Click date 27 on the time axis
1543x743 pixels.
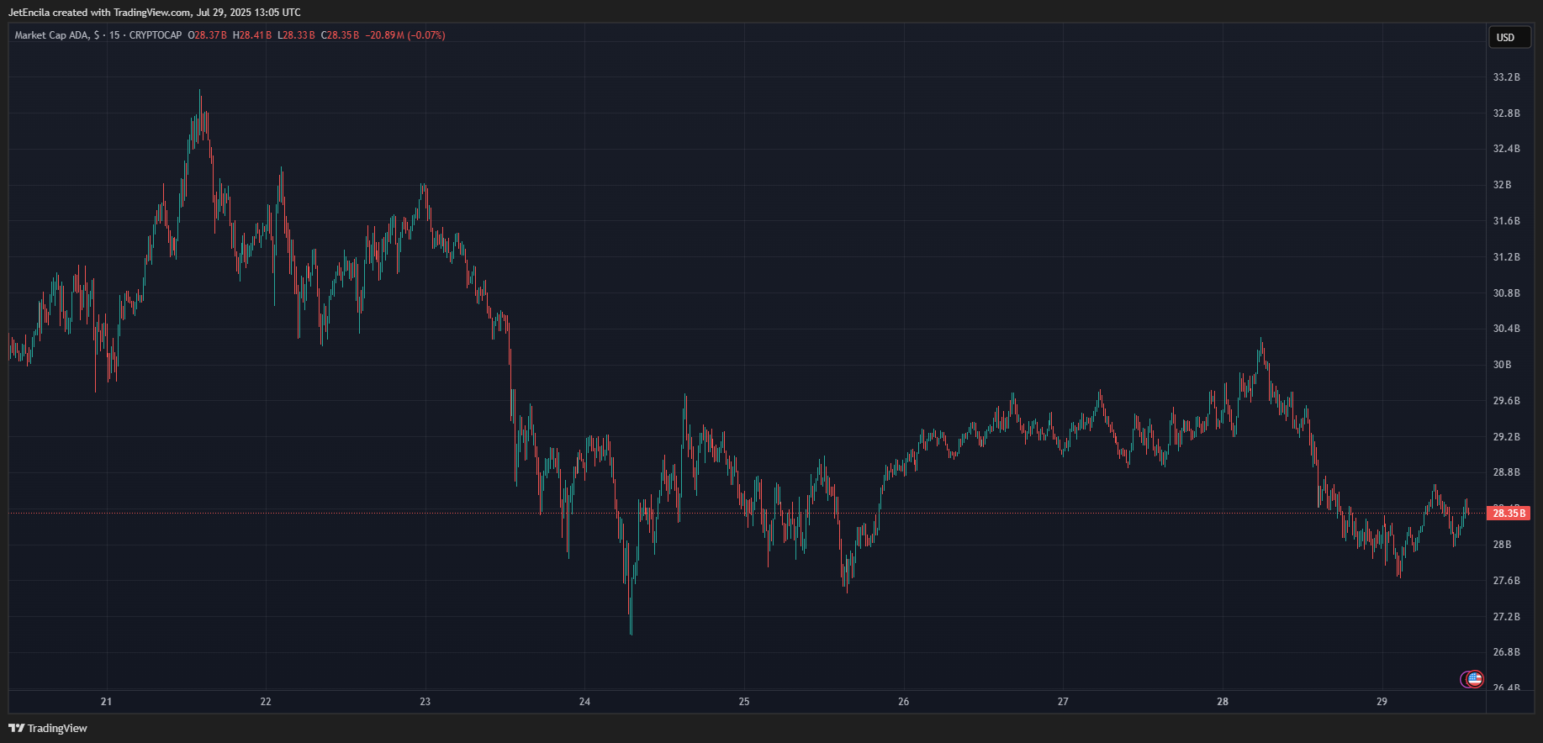(x=1063, y=702)
